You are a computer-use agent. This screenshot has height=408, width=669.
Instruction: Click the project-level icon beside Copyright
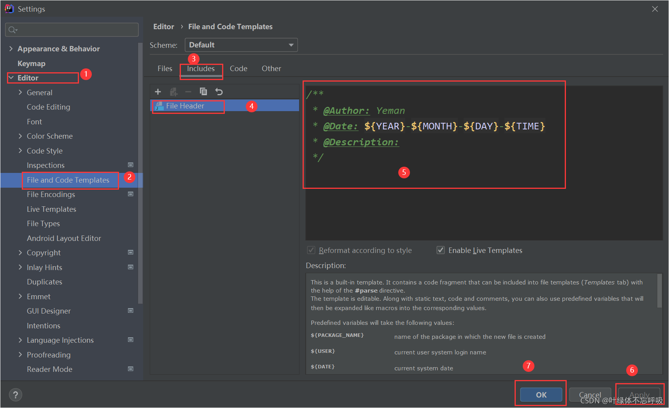[131, 252]
